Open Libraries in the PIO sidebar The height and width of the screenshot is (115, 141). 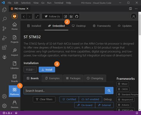(x=15, y=65)
